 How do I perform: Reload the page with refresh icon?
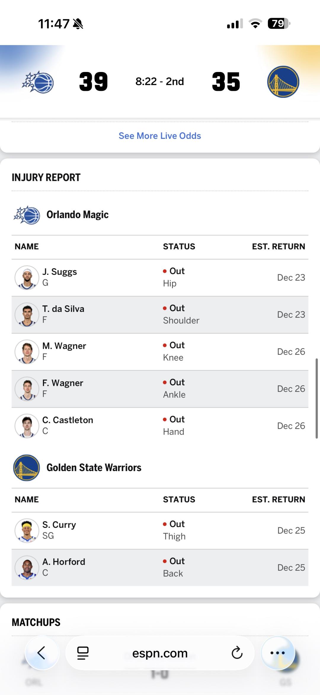pos(237,653)
